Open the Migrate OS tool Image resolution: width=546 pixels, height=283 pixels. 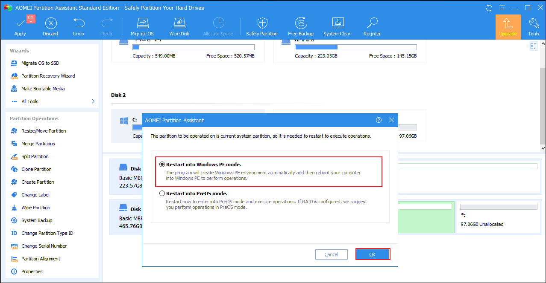tap(142, 26)
